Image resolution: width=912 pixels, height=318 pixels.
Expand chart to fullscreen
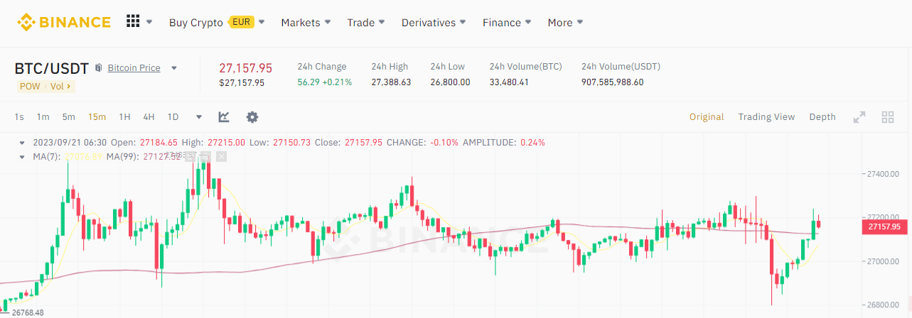859,117
